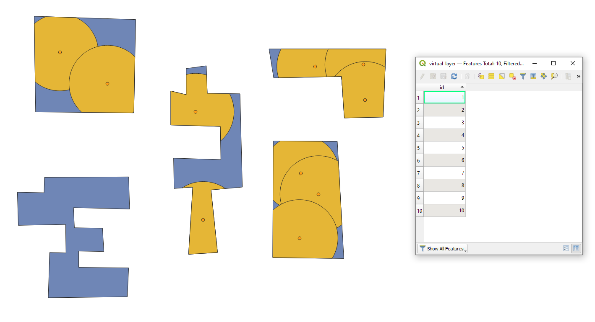This screenshot has height=322, width=595.
Task: Open the Show All Features filter dropdown
Action: (x=442, y=249)
